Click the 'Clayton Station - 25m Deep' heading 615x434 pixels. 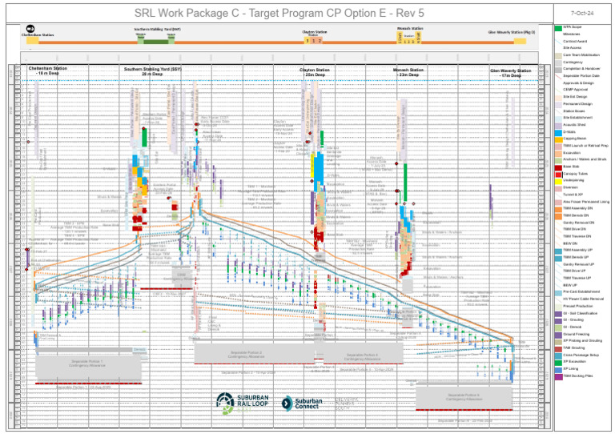point(315,72)
